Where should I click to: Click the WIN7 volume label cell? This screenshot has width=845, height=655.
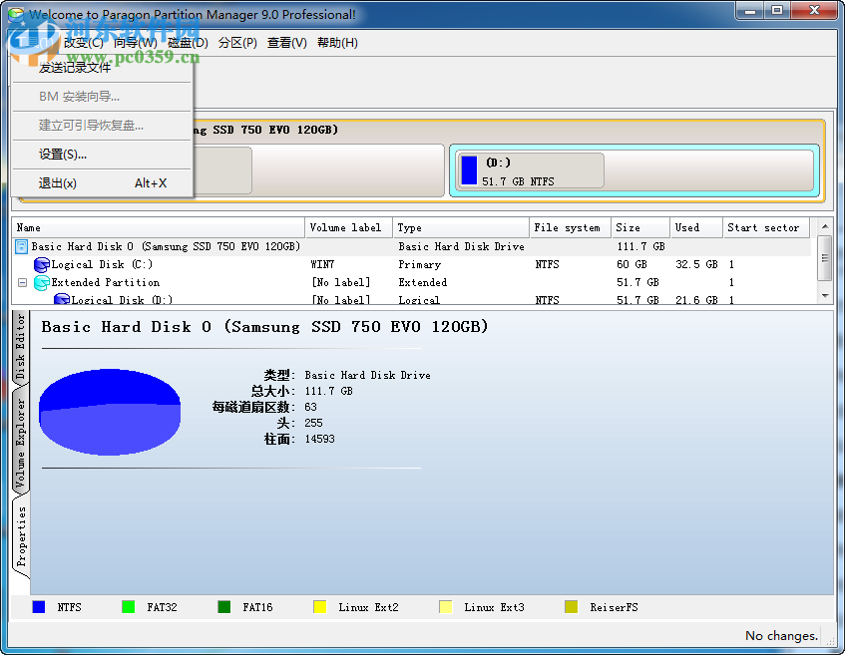(323, 264)
